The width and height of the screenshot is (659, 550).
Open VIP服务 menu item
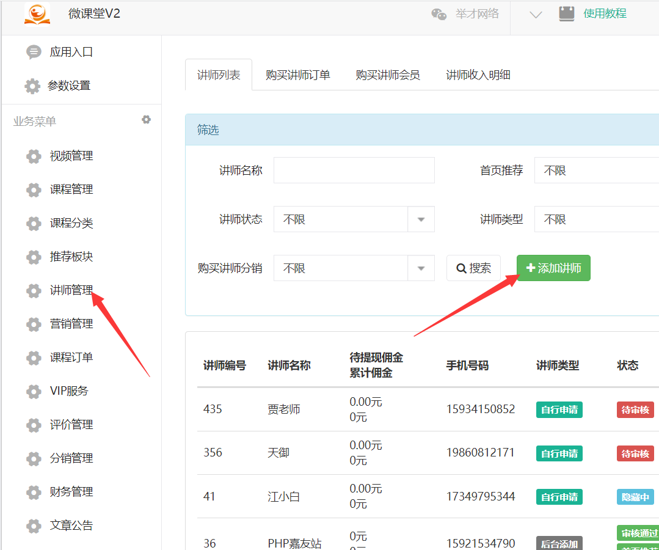tap(69, 392)
